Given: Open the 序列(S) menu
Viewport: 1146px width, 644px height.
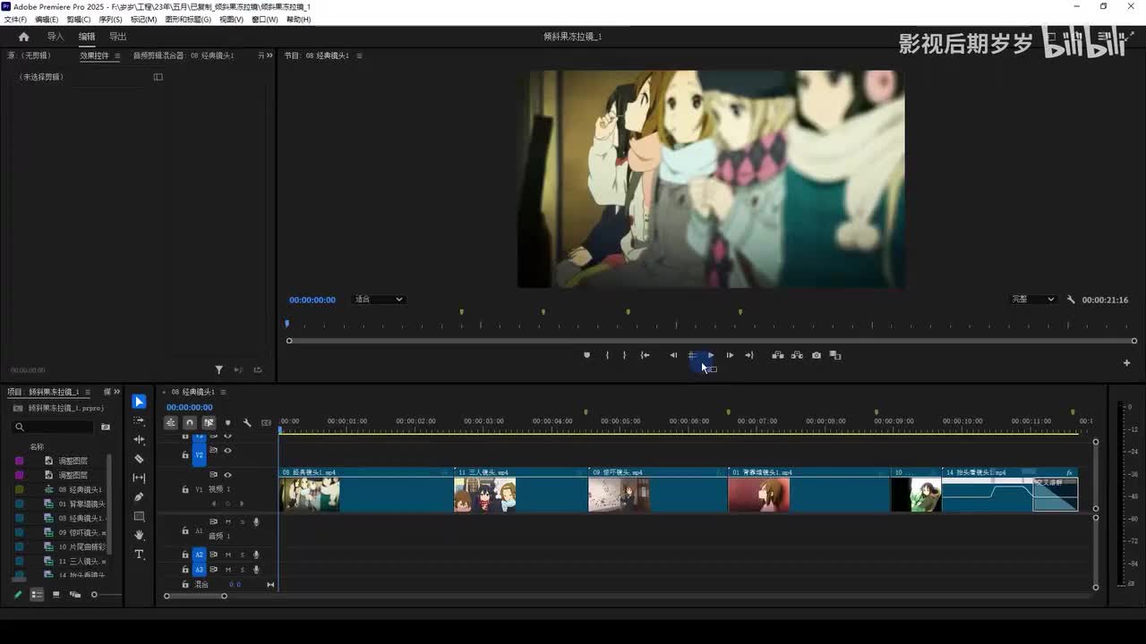Looking at the screenshot, I should [x=110, y=20].
